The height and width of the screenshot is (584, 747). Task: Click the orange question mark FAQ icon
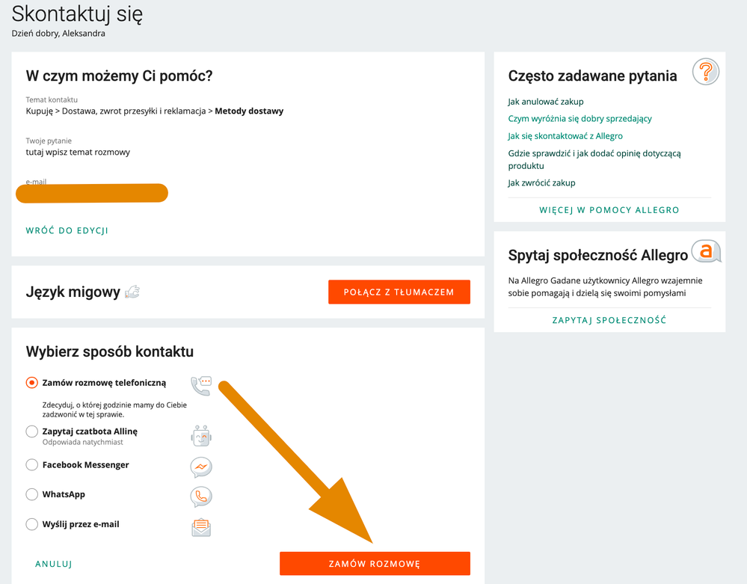click(x=706, y=72)
